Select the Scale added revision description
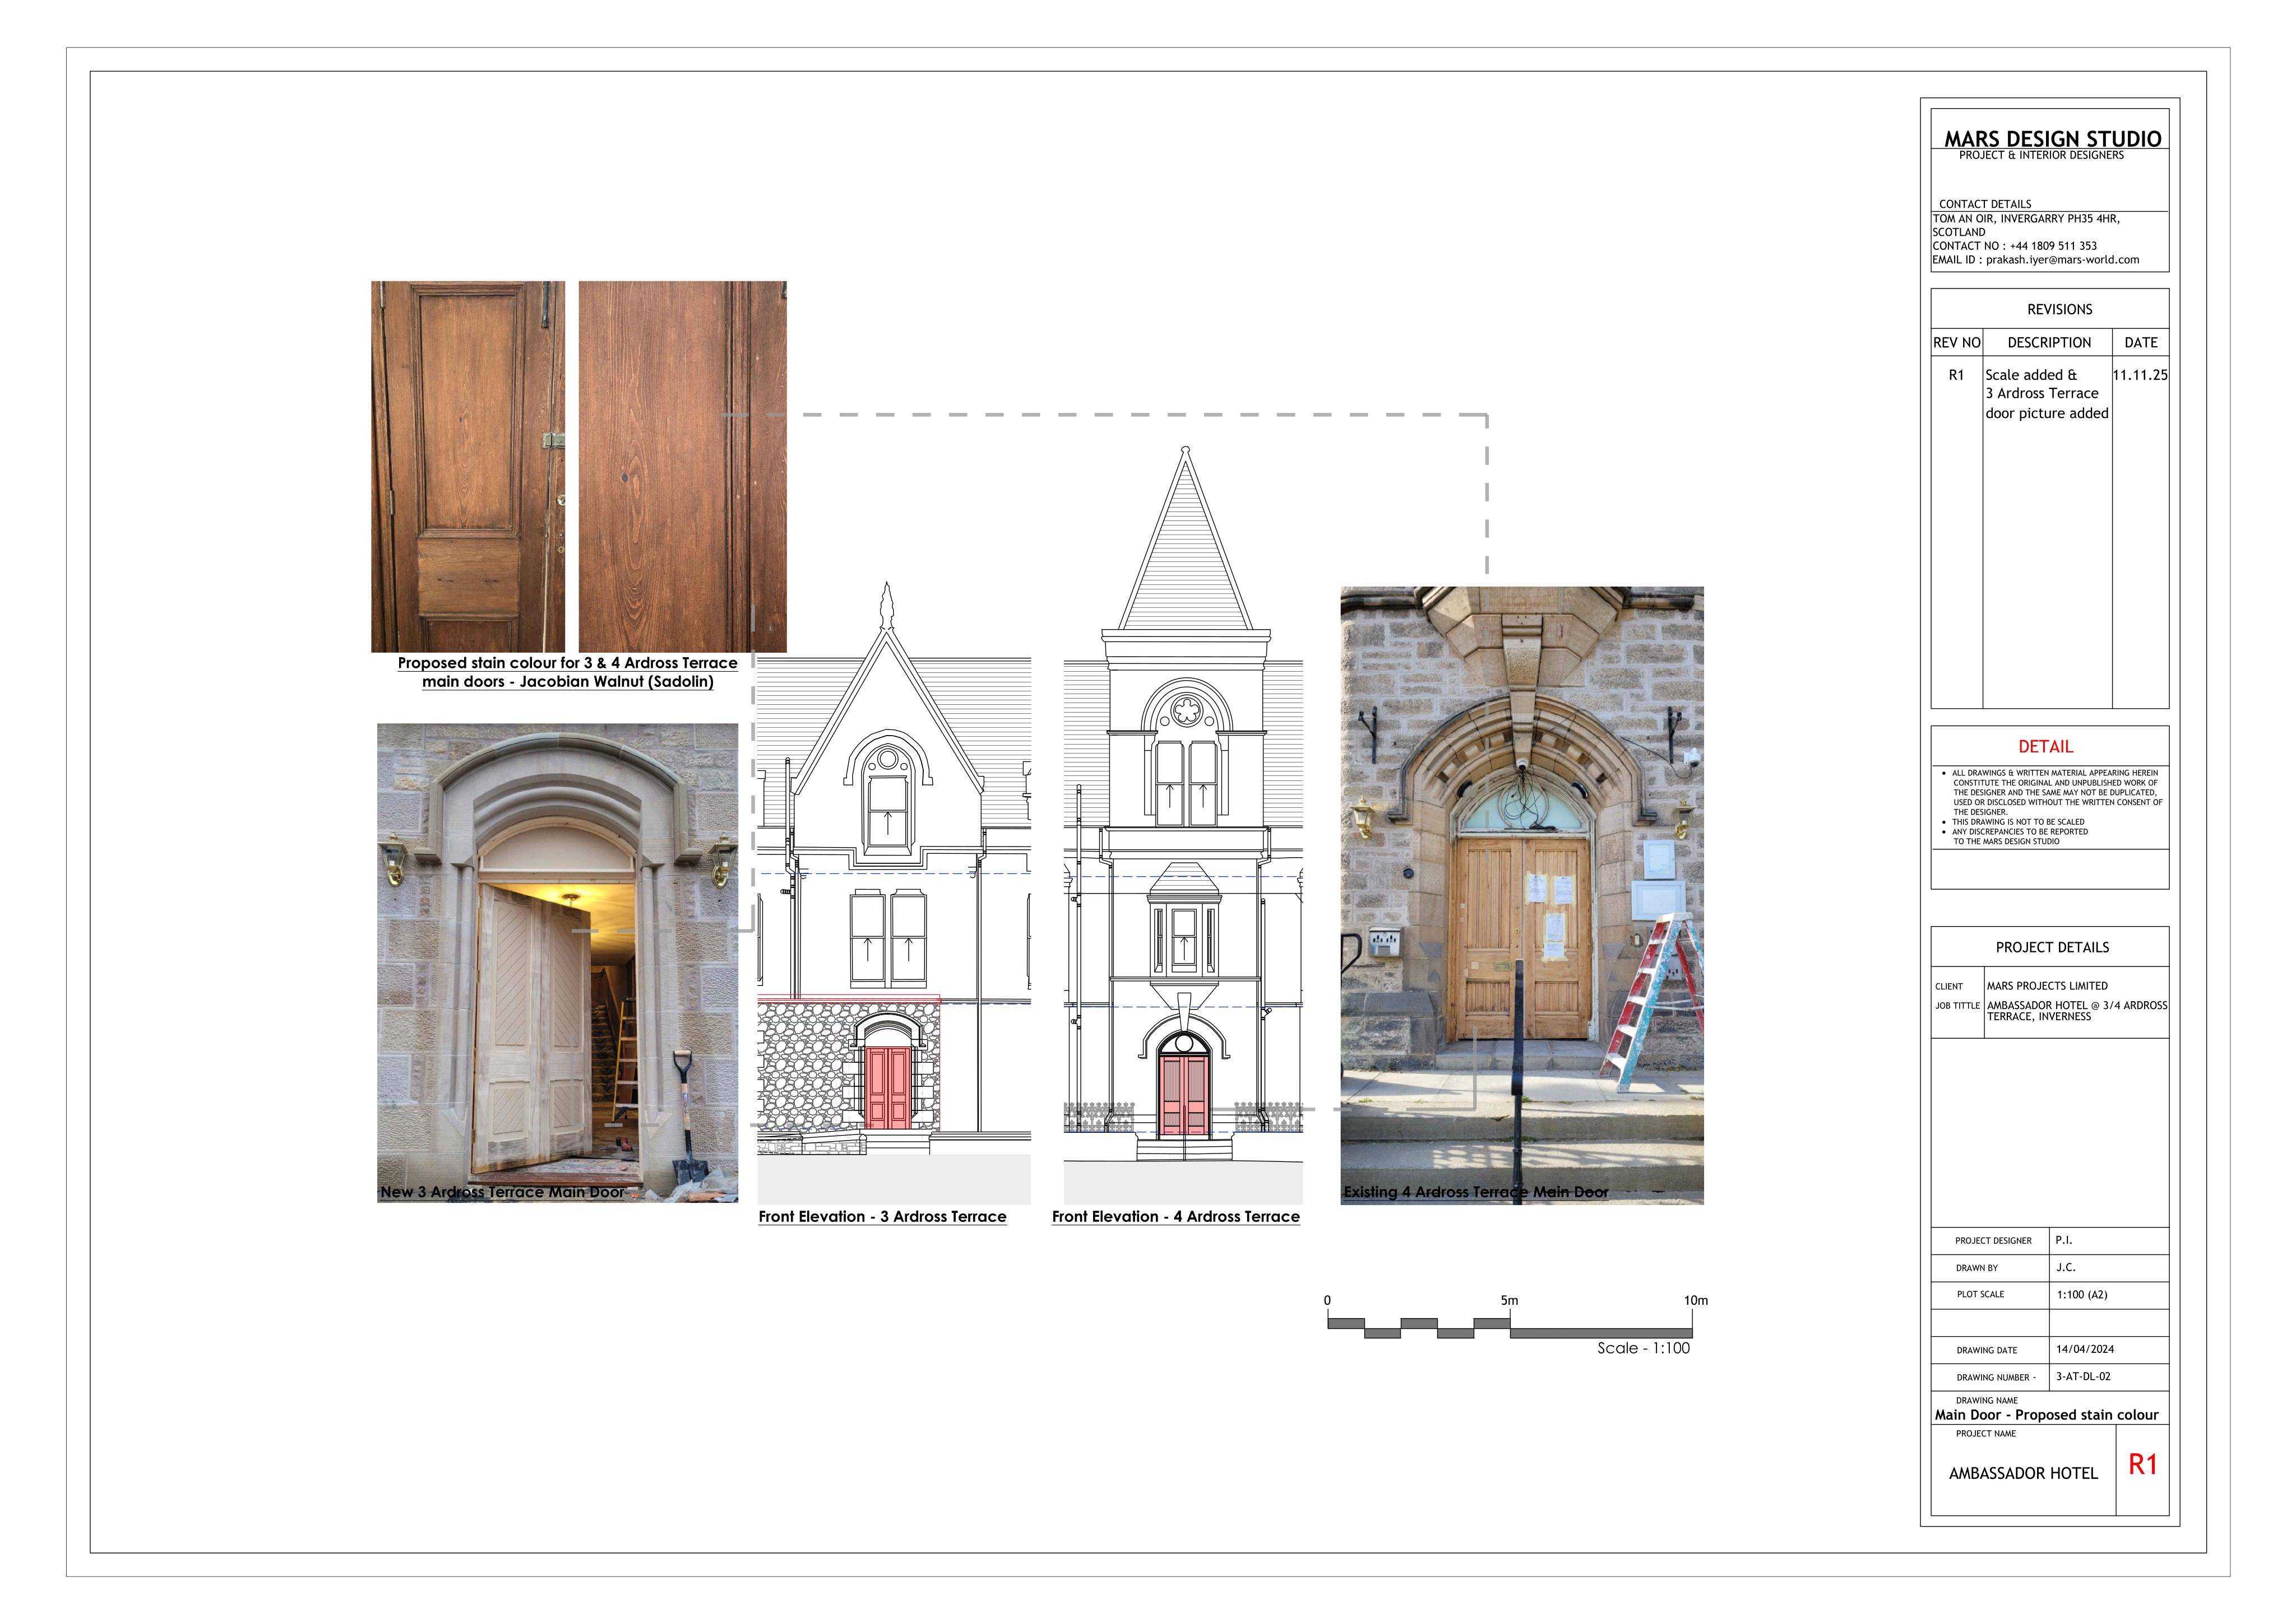This screenshot has height=1623, width=2296. click(2047, 394)
